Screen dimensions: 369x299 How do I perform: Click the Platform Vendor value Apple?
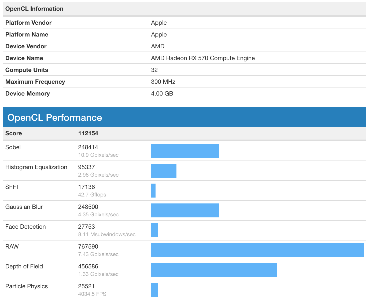tap(159, 23)
